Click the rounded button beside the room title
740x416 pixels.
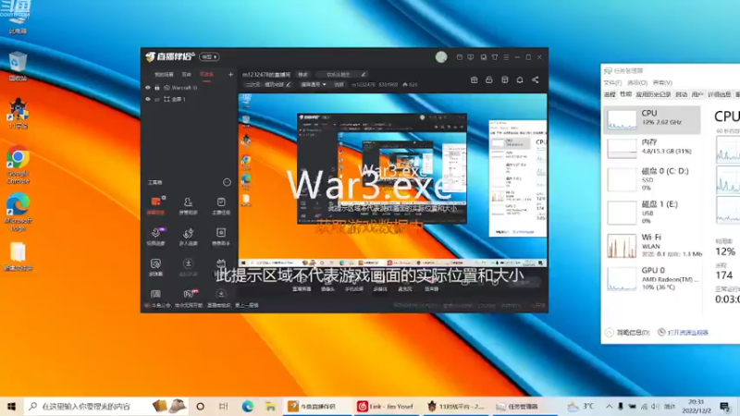tap(302, 75)
